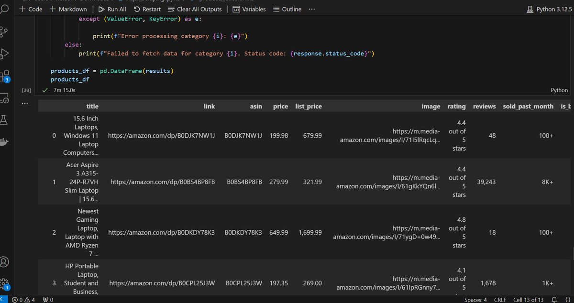Viewport: 574px width, 303px height.
Task: Place cursor on the products_df = pd.DataFrame(results) line
Action: pyautogui.click(x=112, y=71)
